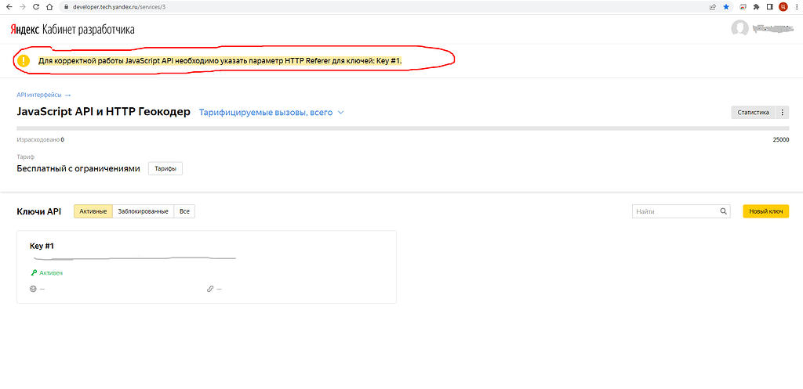The width and height of the screenshot is (803, 389).
Task: Show Все API keys
Action: click(184, 211)
